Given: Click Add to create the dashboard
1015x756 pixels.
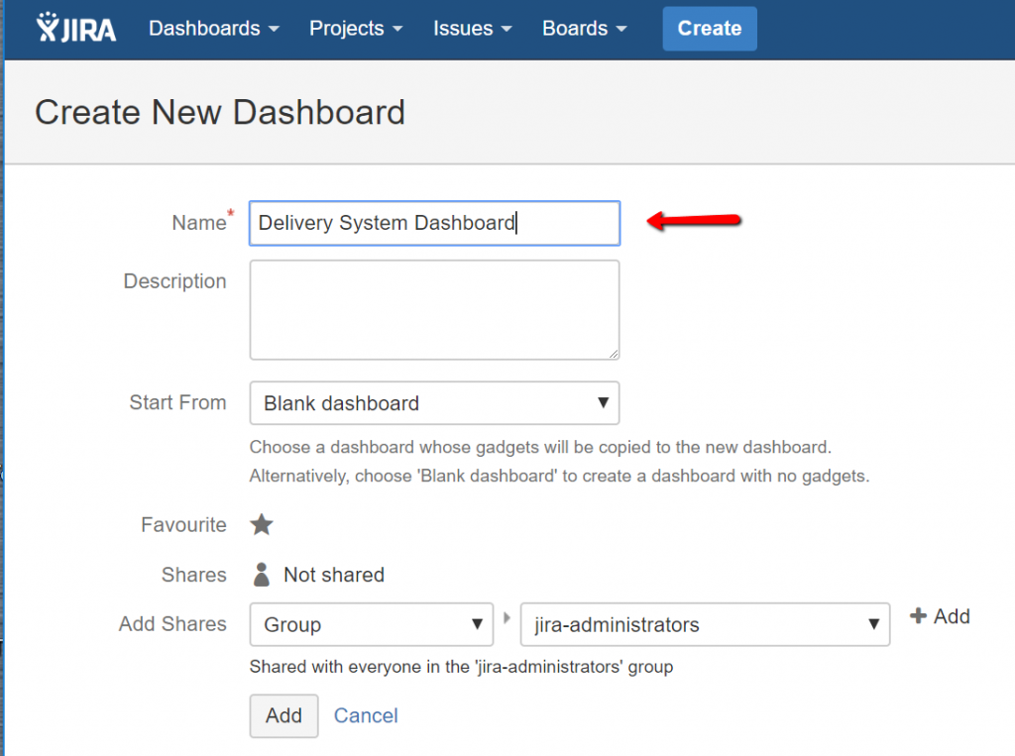Looking at the screenshot, I should pyautogui.click(x=283, y=715).
